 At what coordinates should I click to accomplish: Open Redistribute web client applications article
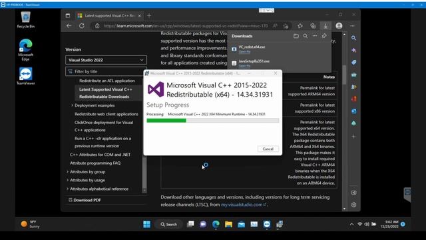tap(106, 114)
